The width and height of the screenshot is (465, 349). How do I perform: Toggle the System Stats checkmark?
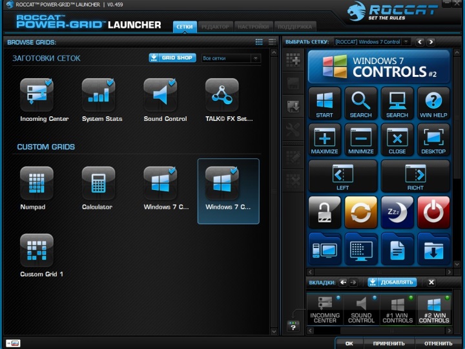pyautogui.click(x=110, y=82)
